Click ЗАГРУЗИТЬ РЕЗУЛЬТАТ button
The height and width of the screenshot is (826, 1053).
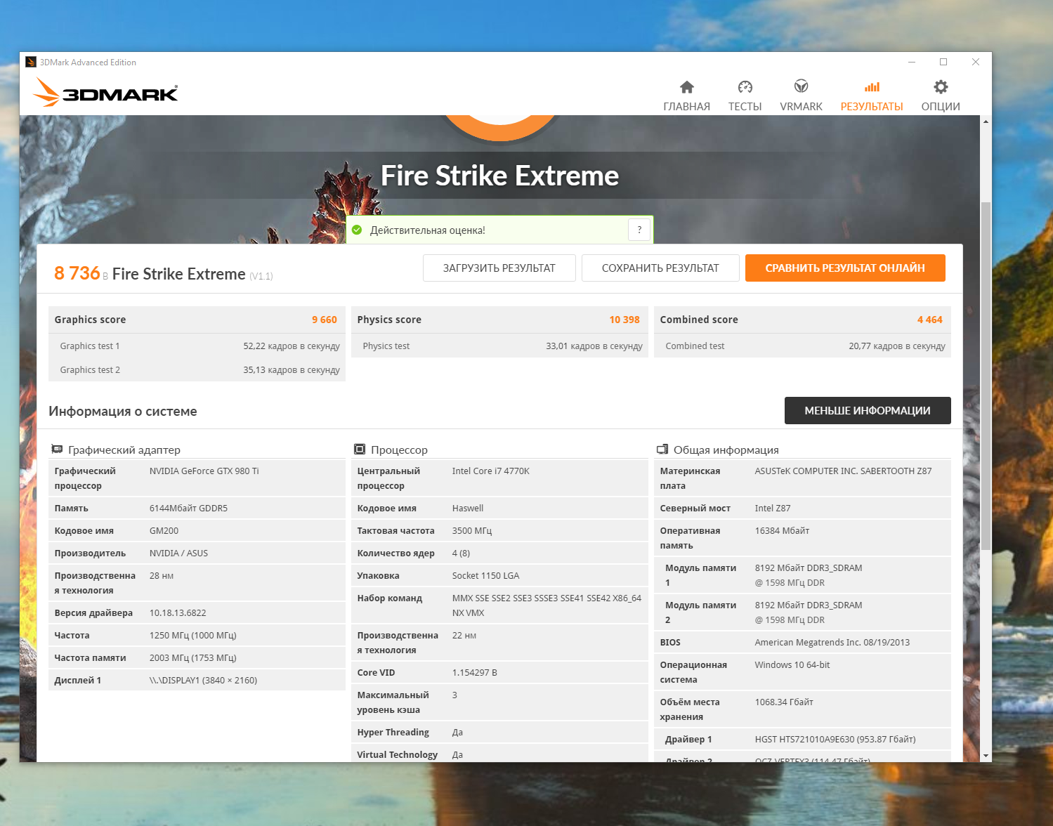(499, 268)
